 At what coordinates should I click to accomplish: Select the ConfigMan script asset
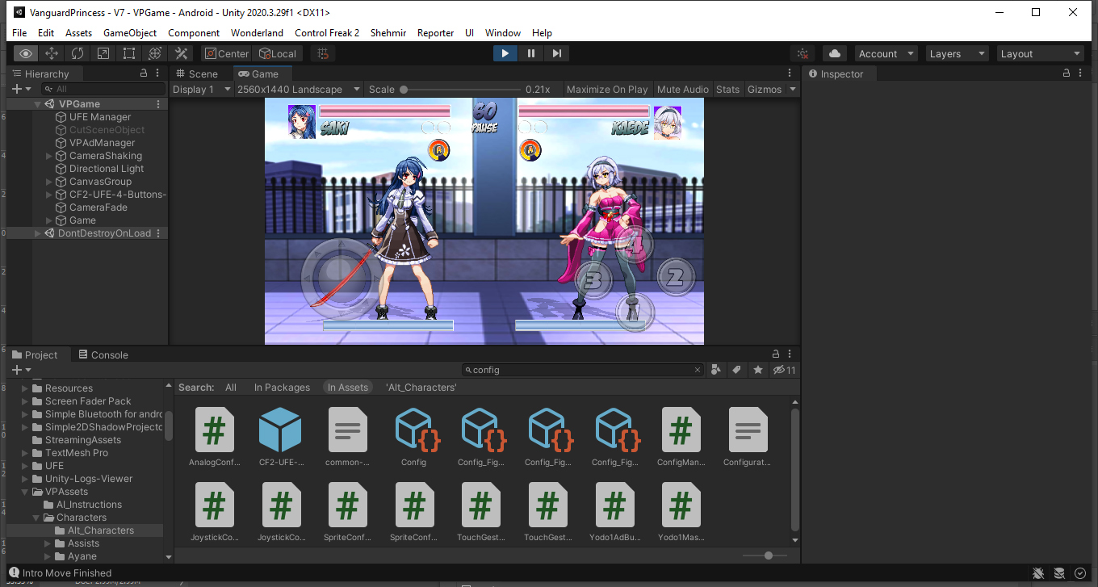[681, 438]
